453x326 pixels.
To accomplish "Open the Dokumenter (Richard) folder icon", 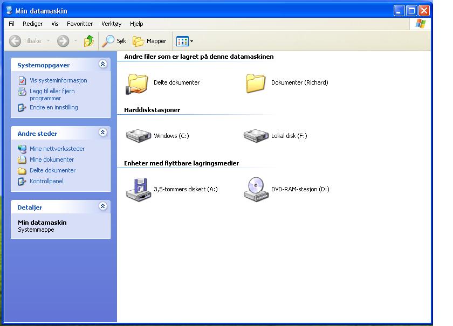I will 256,83.
